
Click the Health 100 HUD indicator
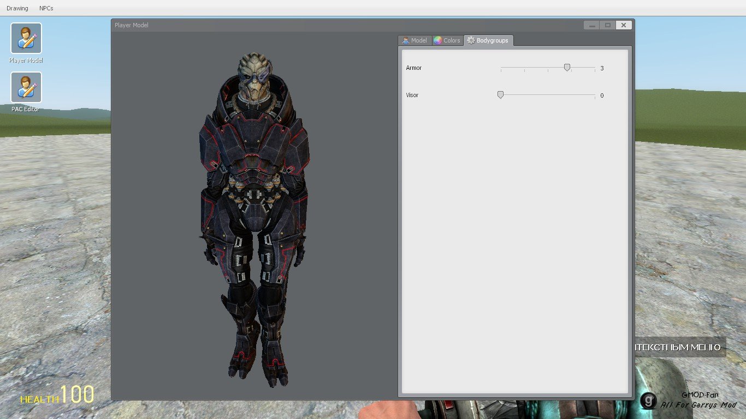(57, 395)
